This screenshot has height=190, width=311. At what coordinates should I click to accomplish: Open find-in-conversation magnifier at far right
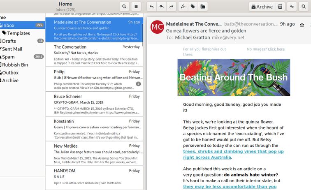coord(305,7)
